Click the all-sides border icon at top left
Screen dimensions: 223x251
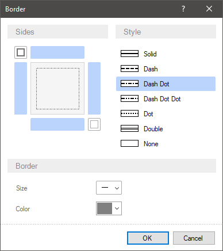tap(21, 52)
